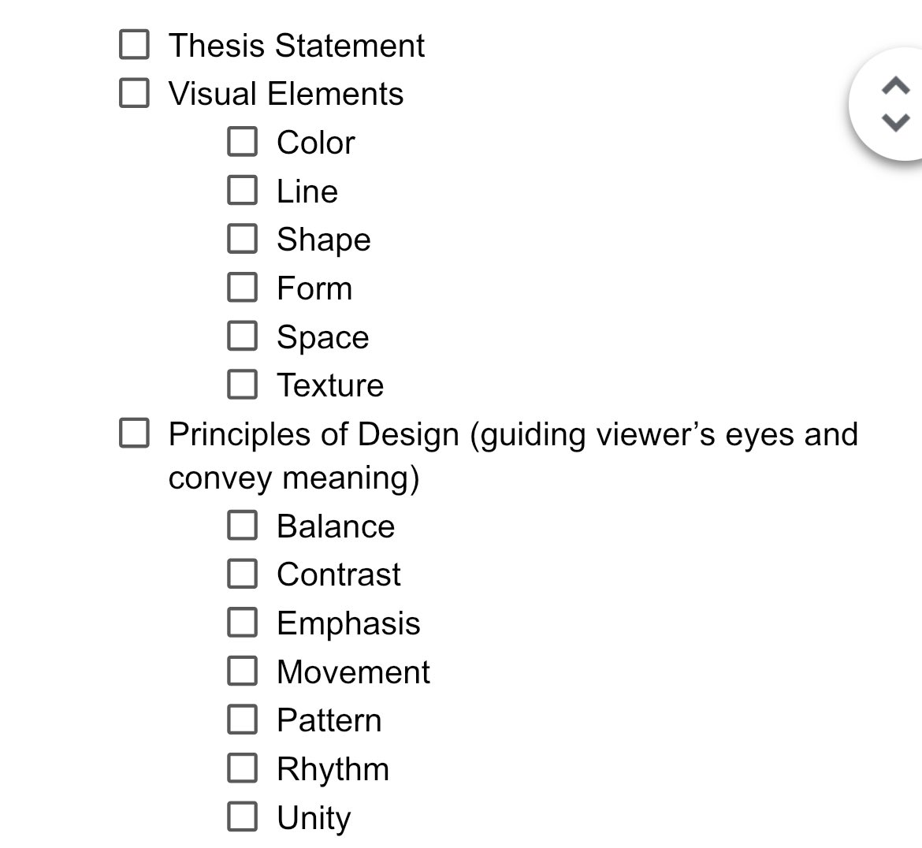Mark the Rhythm checkbox
The height and width of the screenshot is (848, 922).
(x=242, y=768)
